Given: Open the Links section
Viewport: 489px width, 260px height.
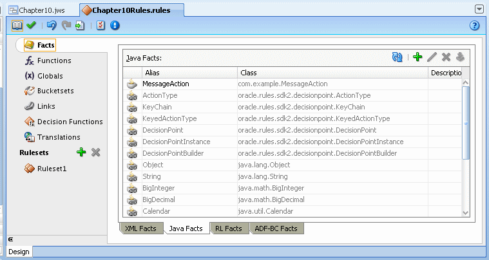Looking at the screenshot, I should tap(40, 106).
